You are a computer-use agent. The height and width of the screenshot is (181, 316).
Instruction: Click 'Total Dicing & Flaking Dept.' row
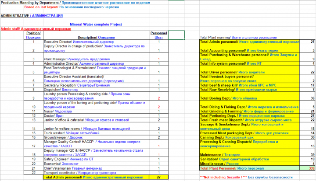click(257, 105)
